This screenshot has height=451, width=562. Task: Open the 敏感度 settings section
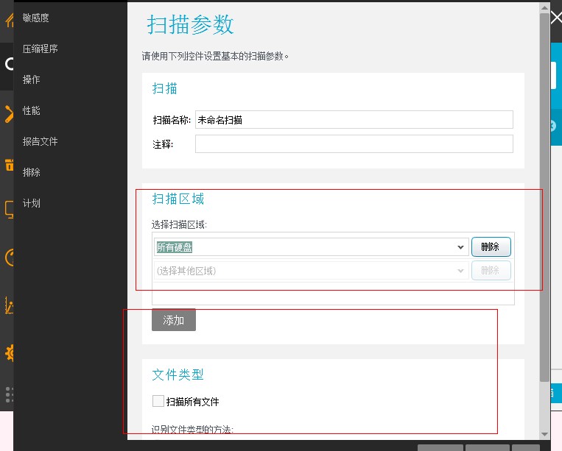coord(35,18)
